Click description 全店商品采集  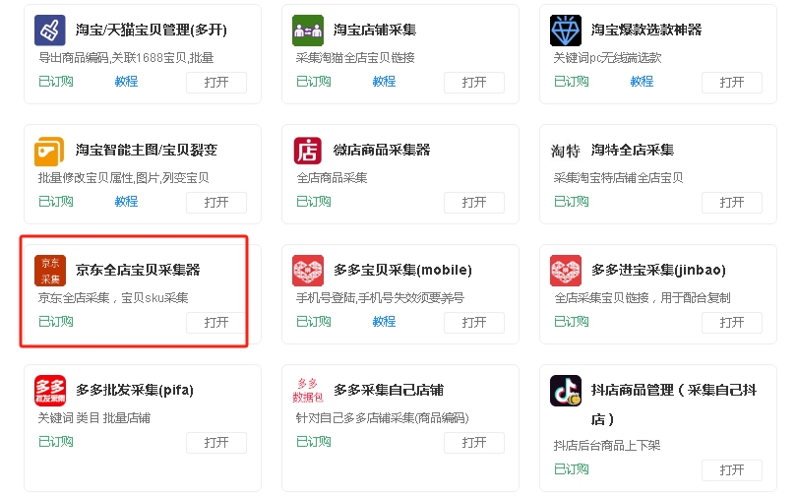click(x=332, y=178)
